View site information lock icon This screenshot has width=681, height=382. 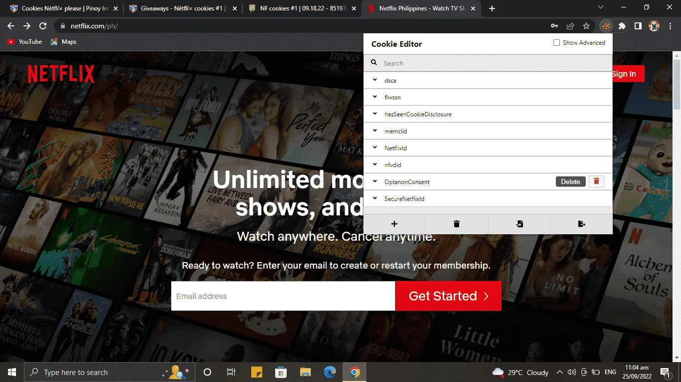point(62,26)
